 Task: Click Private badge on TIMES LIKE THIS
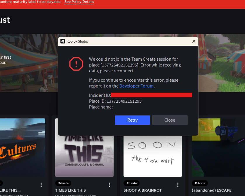[x=63, y=183]
